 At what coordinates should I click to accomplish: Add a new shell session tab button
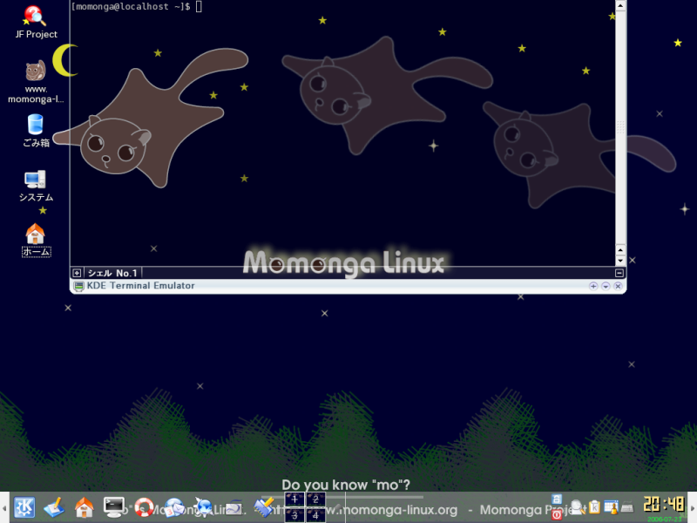[77, 273]
